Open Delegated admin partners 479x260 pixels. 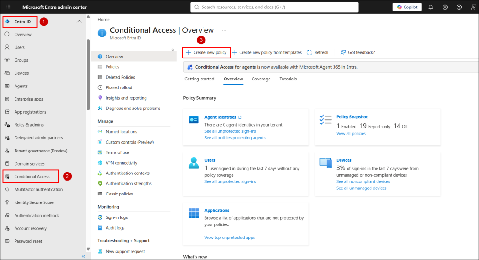(38, 138)
